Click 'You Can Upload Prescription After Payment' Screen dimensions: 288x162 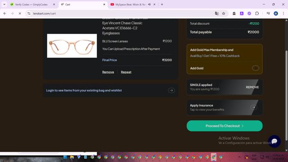tap(131, 49)
